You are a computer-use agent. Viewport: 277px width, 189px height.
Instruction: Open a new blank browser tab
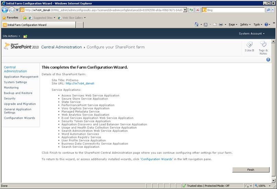tap(80, 25)
